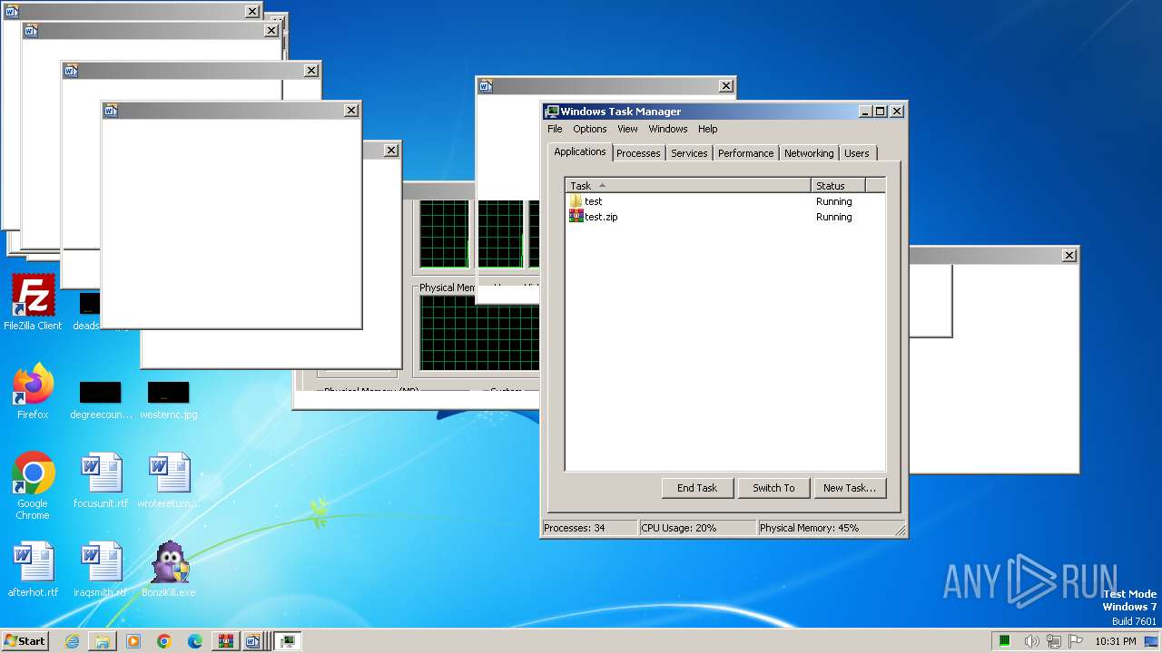This screenshot has width=1162, height=653.
Task: Open the Help menu in Task Manager
Action: pos(708,129)
